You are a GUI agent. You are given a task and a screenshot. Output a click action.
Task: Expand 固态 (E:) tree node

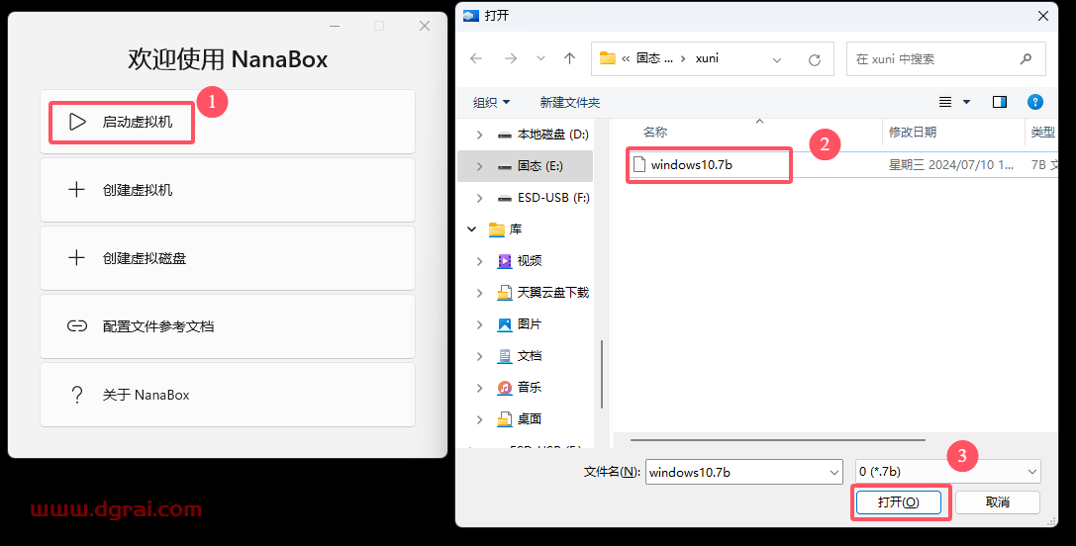479,167
